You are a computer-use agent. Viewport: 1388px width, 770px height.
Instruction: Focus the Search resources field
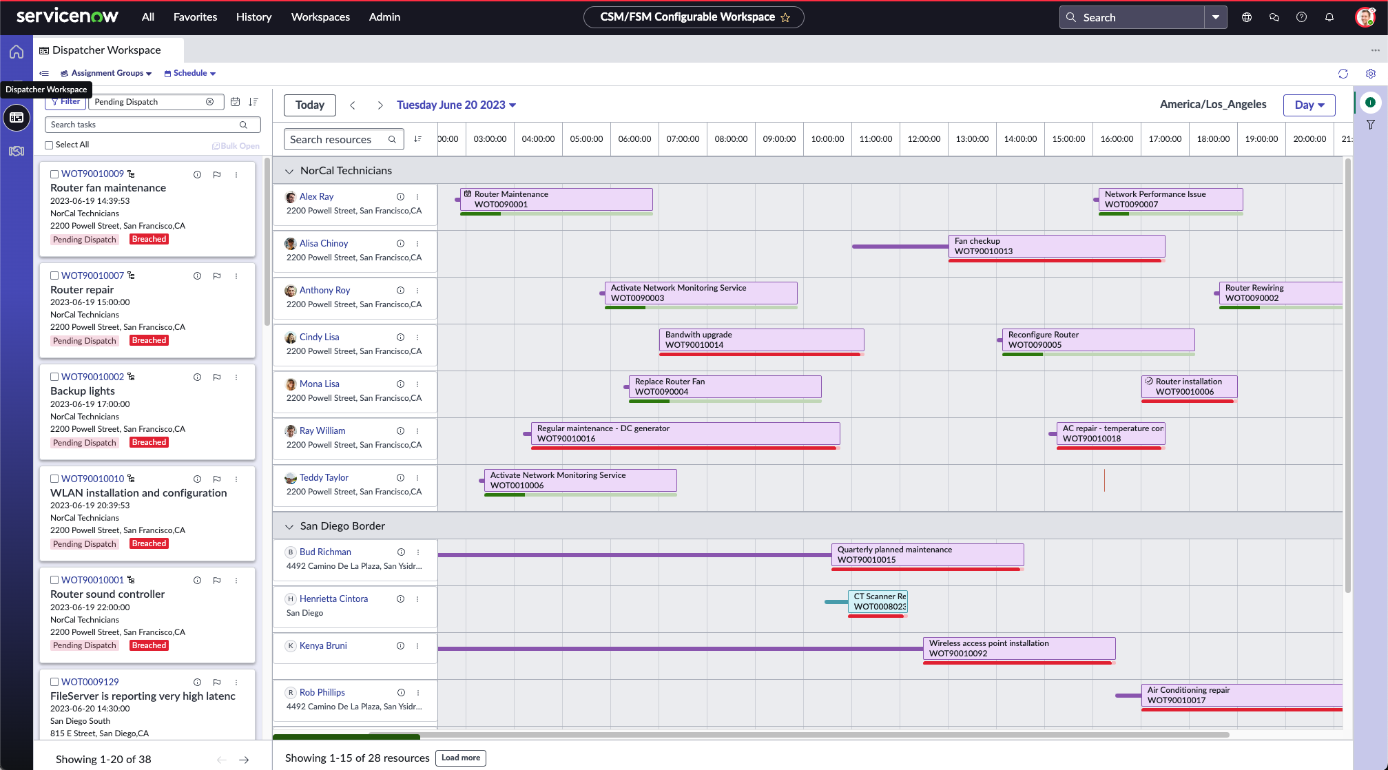tap(344, 139)
